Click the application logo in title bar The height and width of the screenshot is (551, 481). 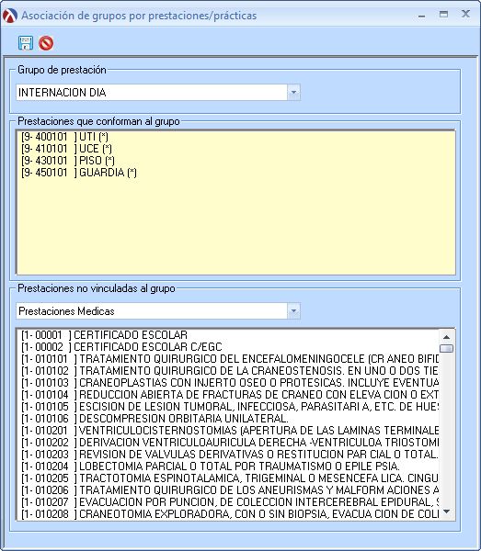click(x=10, y=16)
